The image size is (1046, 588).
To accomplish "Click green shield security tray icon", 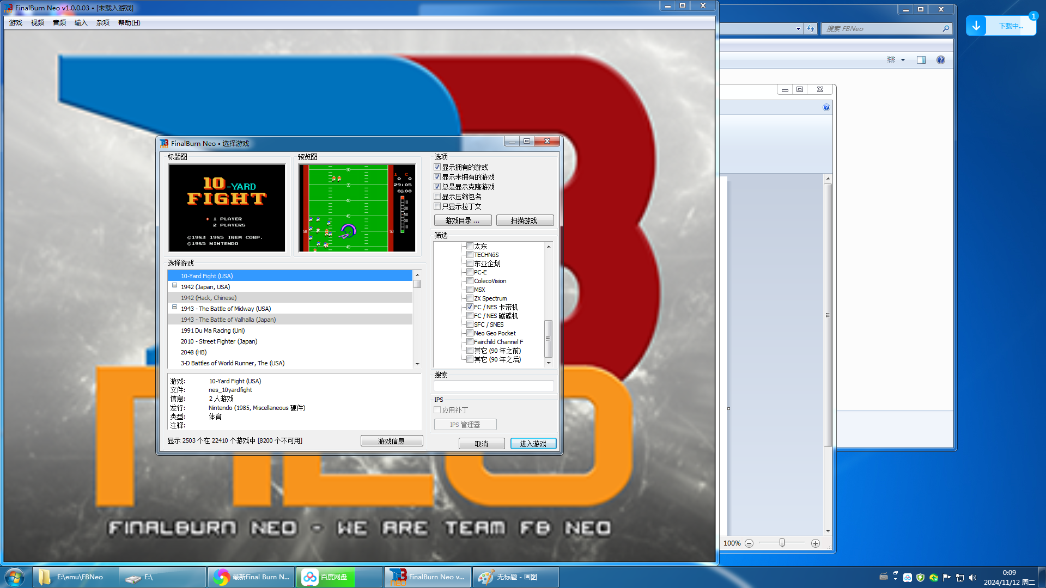I will pyautogui.click(x=921, y=578).
